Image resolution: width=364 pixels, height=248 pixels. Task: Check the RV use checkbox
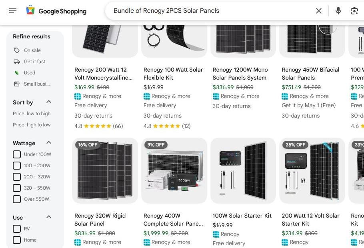(x=17, y=229)
